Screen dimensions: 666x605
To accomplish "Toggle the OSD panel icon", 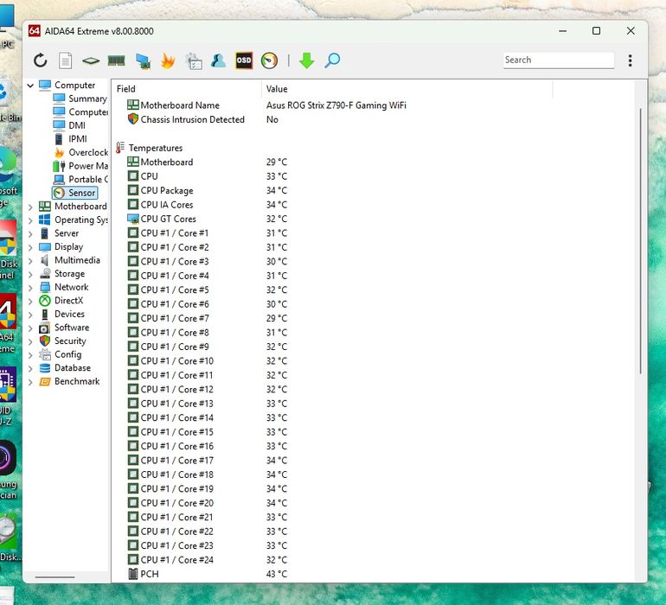I will click(x=244, y=60).
